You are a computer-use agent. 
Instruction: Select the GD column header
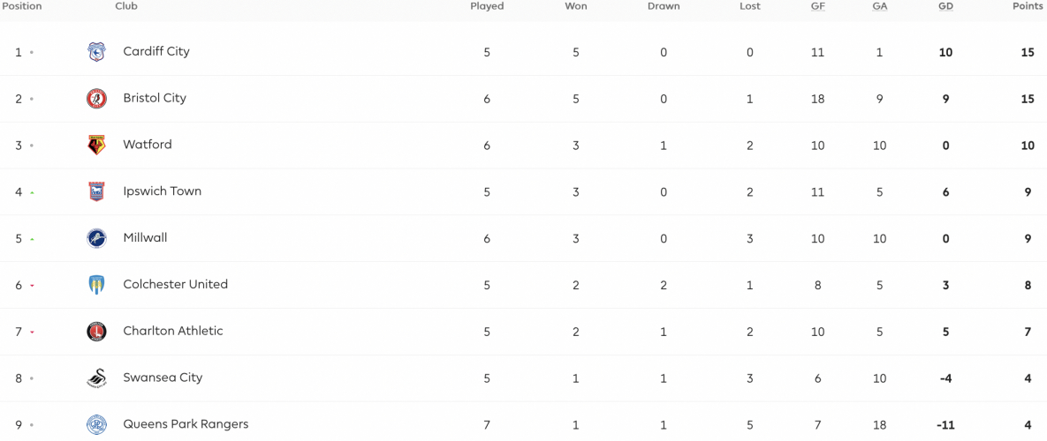(945, 6)
